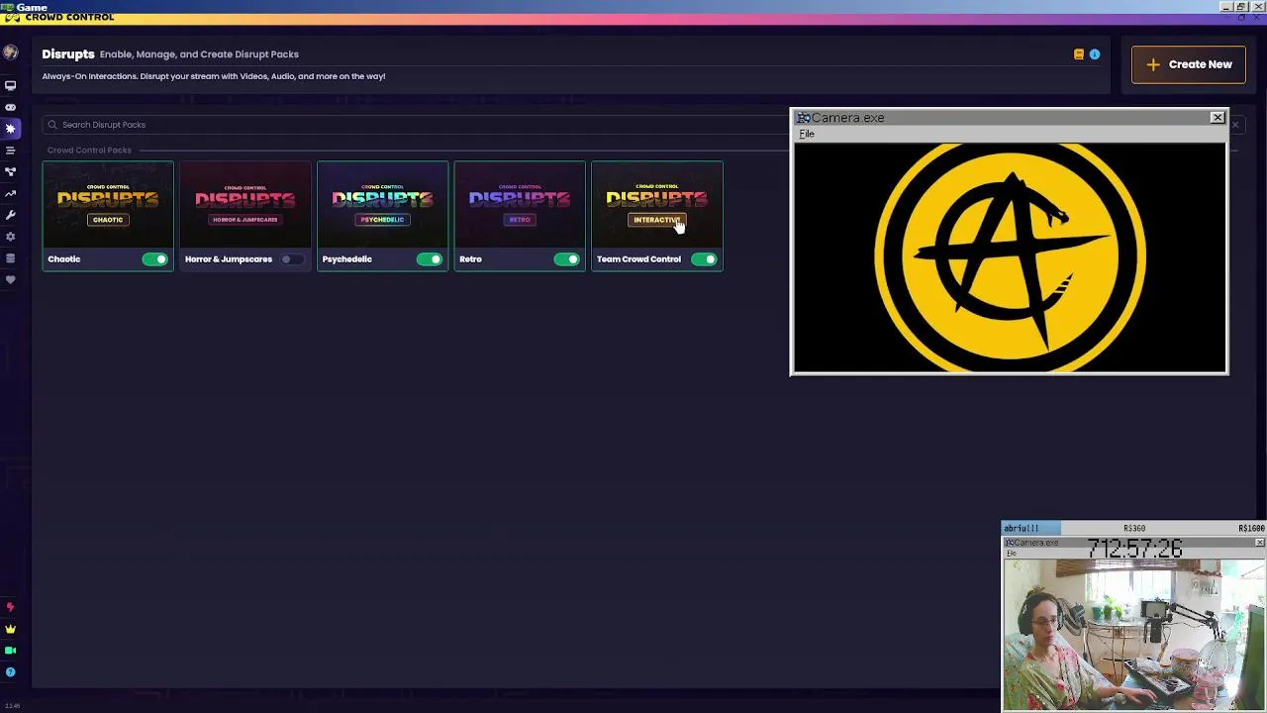Click the "abriu!!!" progress bar label

pos(1022,529)
